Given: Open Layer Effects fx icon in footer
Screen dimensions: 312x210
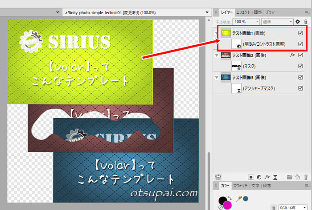Looking at the screenshot, I should pyautogui.click(x=267, y=177).
